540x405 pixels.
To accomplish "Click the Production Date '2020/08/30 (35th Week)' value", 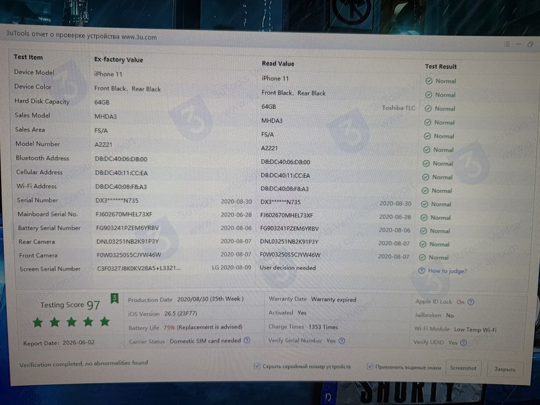I will (211, 299).
